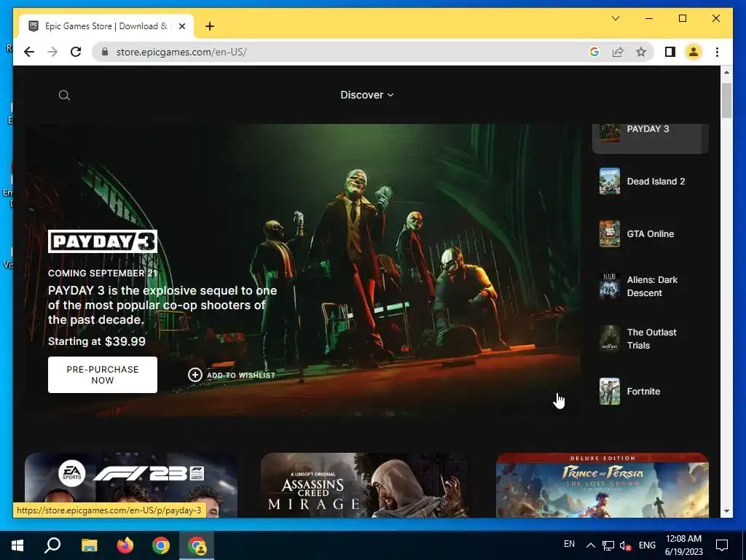Click the page scrollbar down arrow
746x560 pixels.
click(x=726, y=511)
